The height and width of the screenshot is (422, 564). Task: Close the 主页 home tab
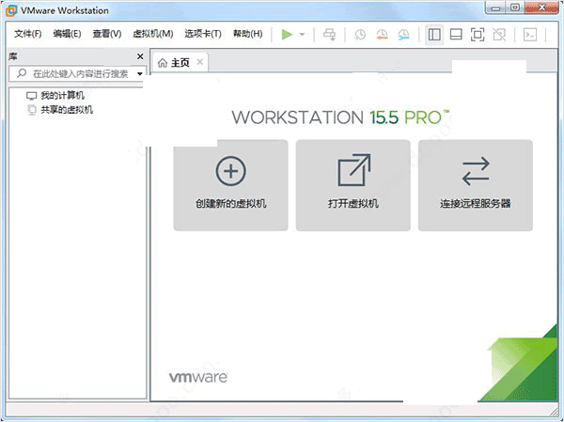click(x=198, y=63)
